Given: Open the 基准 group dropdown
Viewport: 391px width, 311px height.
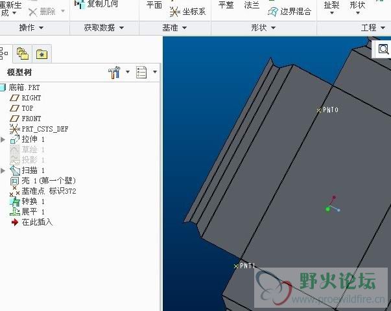Looking at the screenshot, I should point(184,28).
